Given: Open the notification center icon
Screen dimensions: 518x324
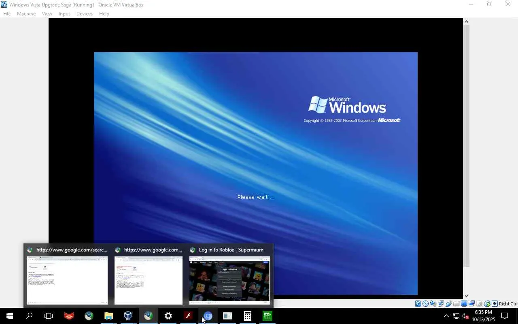Looking at the screenshot, I should [505, 316].
